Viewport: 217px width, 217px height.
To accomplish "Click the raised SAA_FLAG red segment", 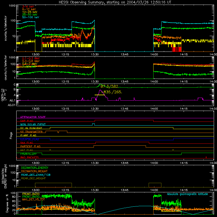I will (122, 142).
